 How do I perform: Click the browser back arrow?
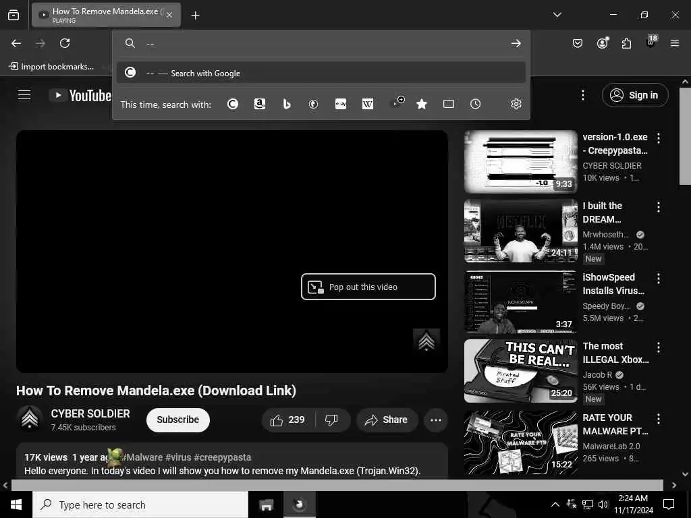pos(16,43)
